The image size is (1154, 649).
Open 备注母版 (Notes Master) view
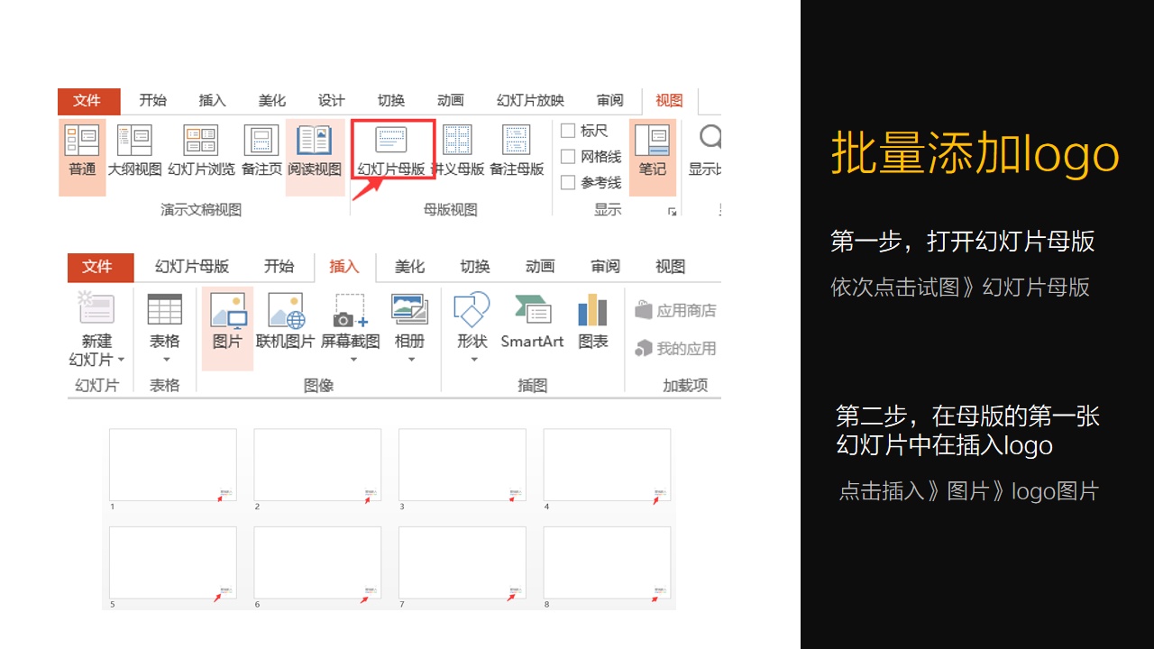[x=516, y=149]
